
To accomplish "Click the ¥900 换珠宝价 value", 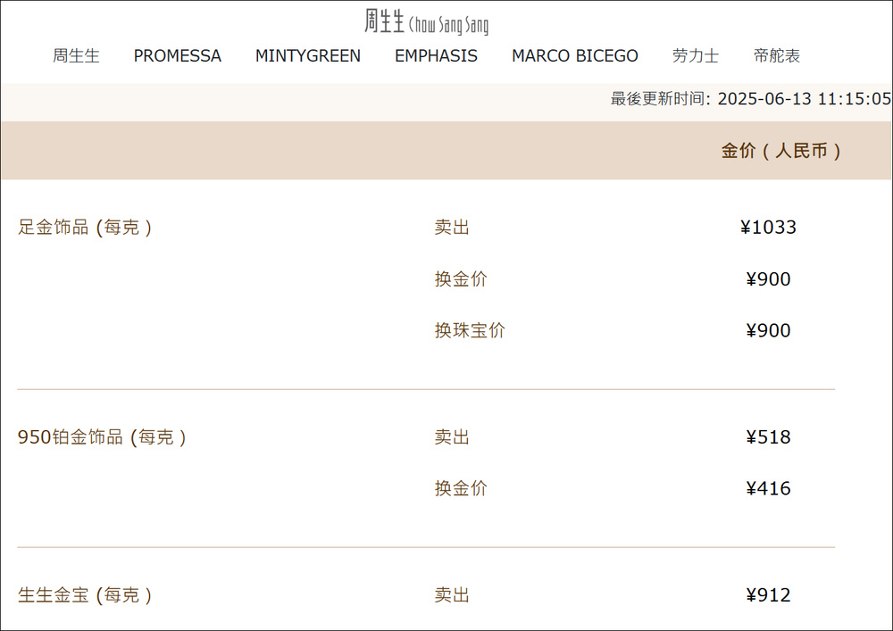I will click(x=768, y=330).
